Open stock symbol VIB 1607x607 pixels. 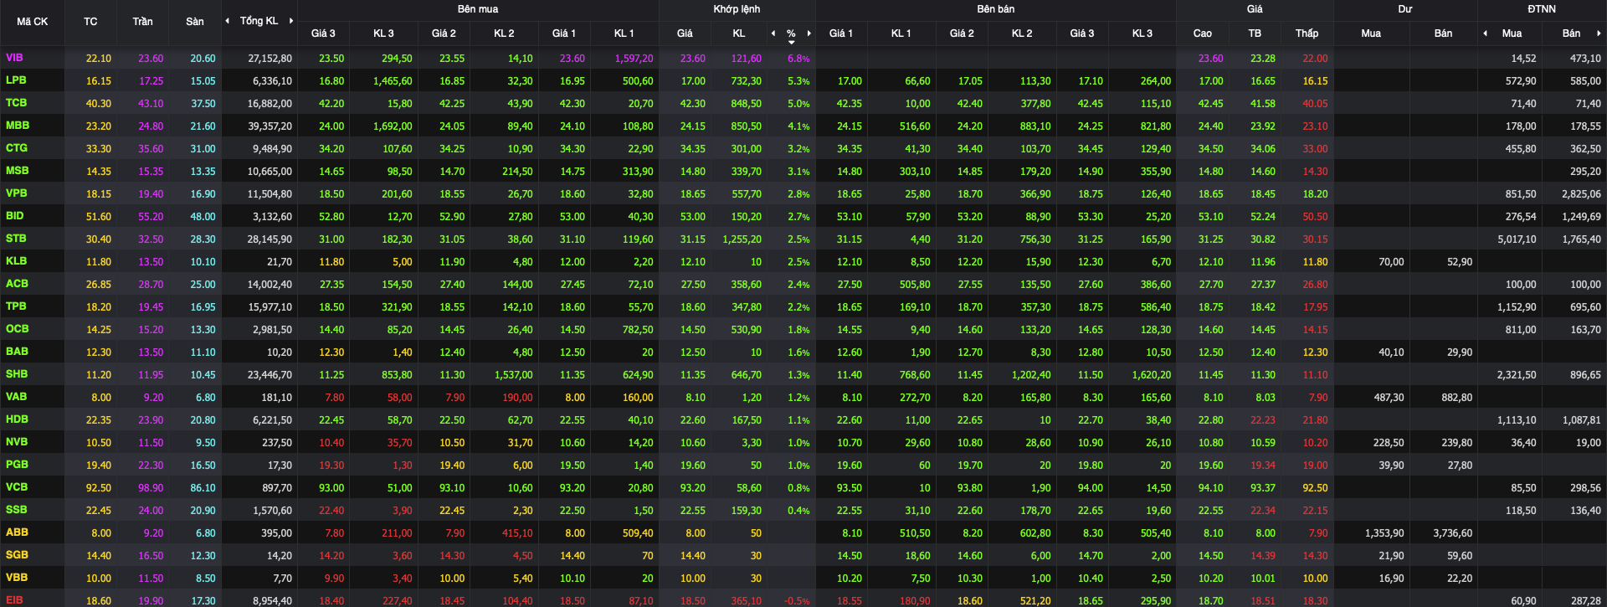[14, 58]
